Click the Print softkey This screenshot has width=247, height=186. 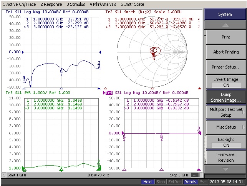(226, 37)
